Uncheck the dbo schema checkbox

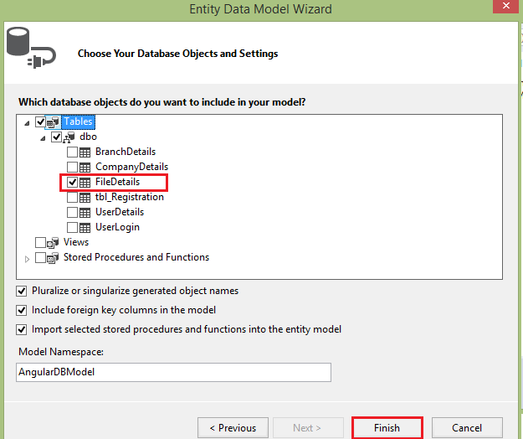(56, 137)
